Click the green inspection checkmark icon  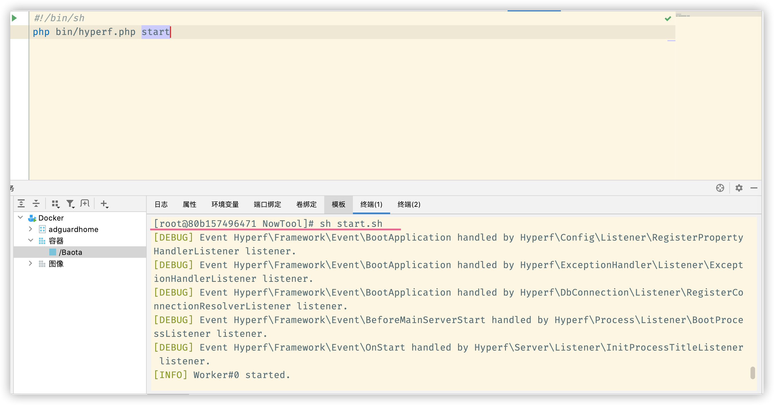point(668,19)
